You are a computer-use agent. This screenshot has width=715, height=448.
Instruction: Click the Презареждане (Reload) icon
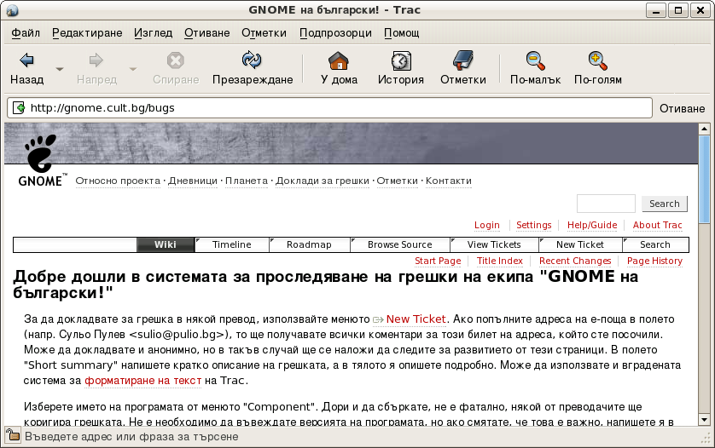click(x=252, y=60)
